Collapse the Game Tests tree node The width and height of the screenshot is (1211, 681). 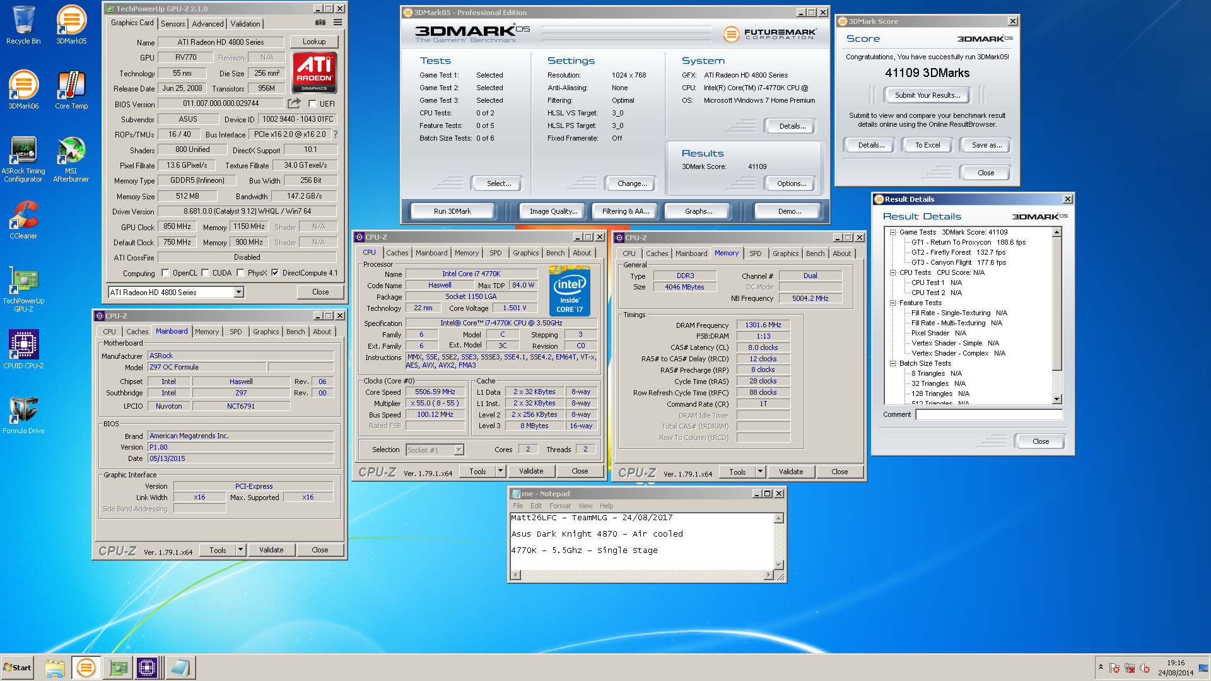893,232
